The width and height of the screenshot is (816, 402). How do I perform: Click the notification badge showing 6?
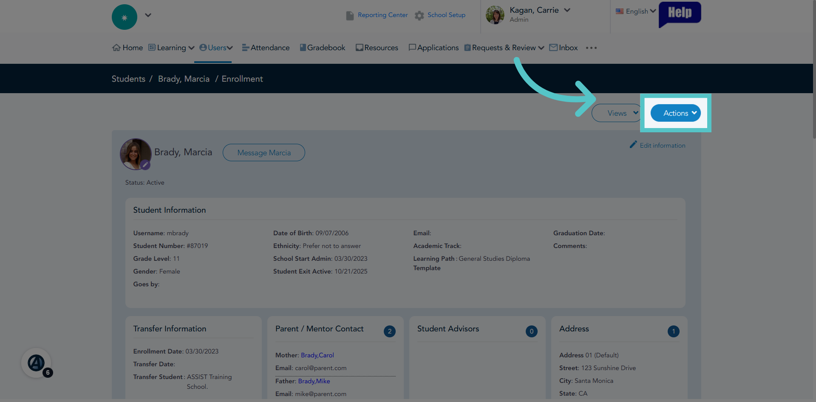click(x=48, y=373)
